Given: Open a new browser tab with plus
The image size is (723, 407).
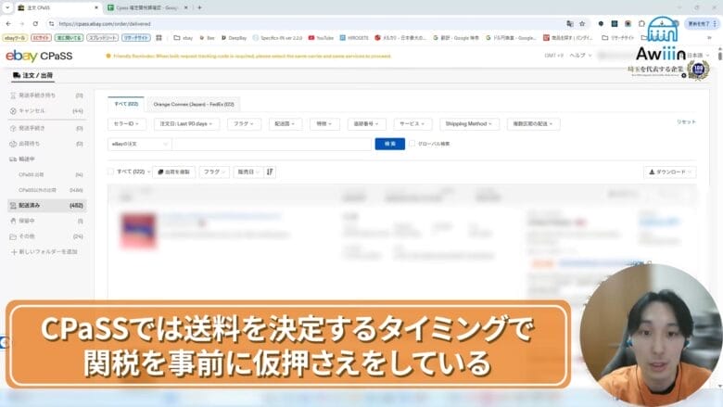Looking at the screenshot, I should [x=199, y=7].
